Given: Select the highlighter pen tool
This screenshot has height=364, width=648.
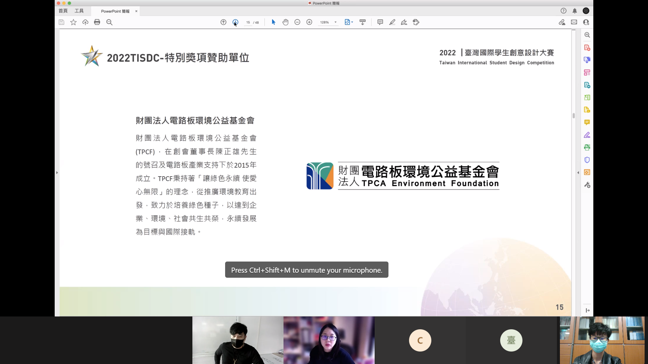Looking at the screenshot, I should [392, 22].
